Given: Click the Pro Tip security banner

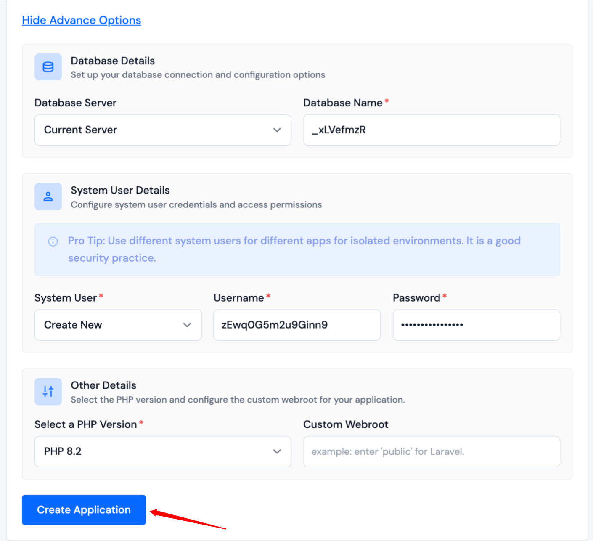Looking at the screenshot, I should (297, 249).
